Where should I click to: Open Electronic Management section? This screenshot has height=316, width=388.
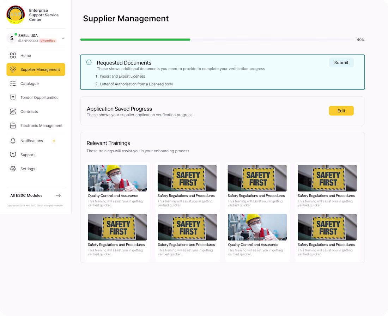tap(36, 126)
